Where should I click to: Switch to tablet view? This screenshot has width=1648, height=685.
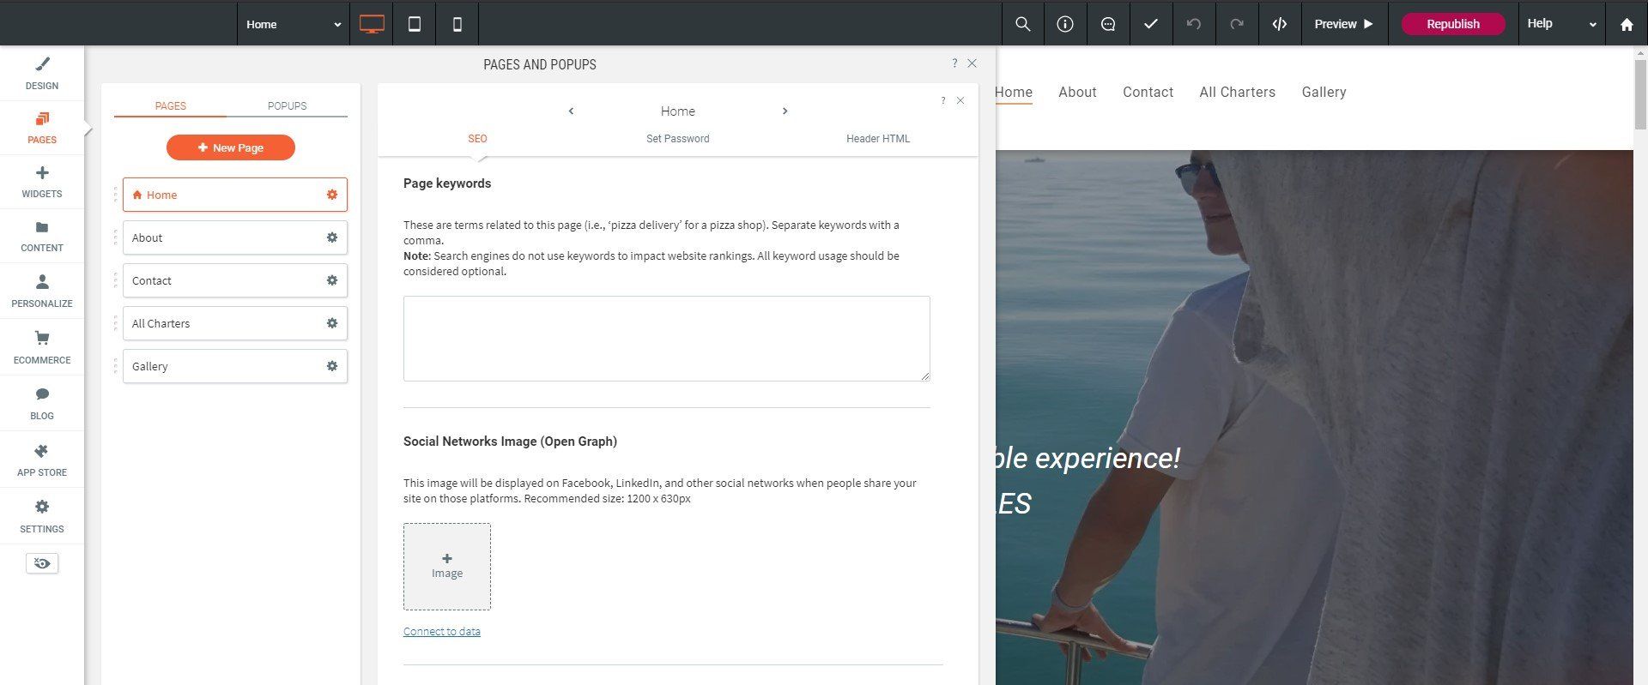click(415, 24)
